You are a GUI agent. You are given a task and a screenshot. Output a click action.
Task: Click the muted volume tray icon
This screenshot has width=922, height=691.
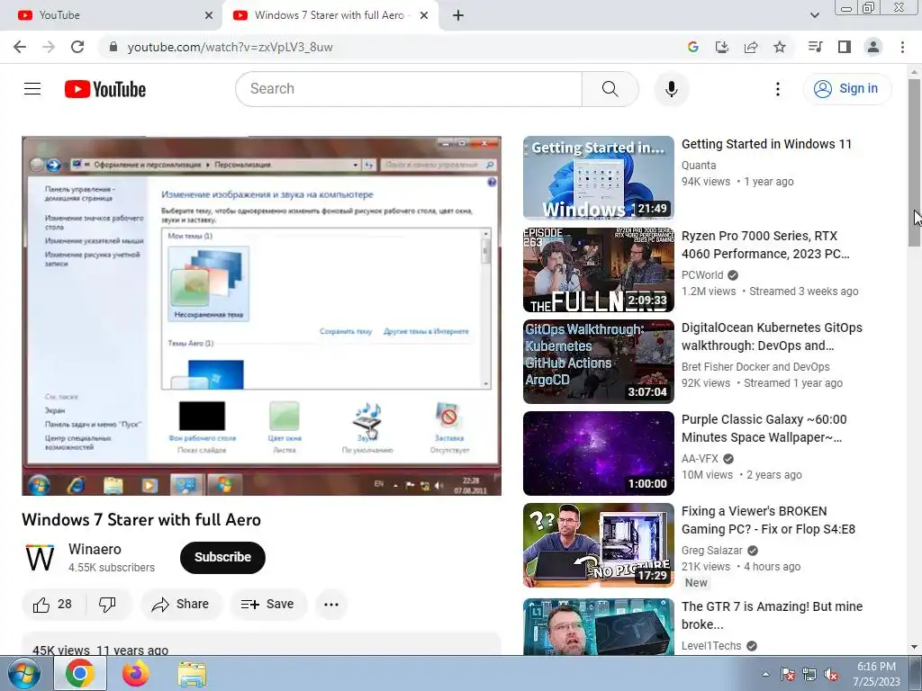[831, 675]
